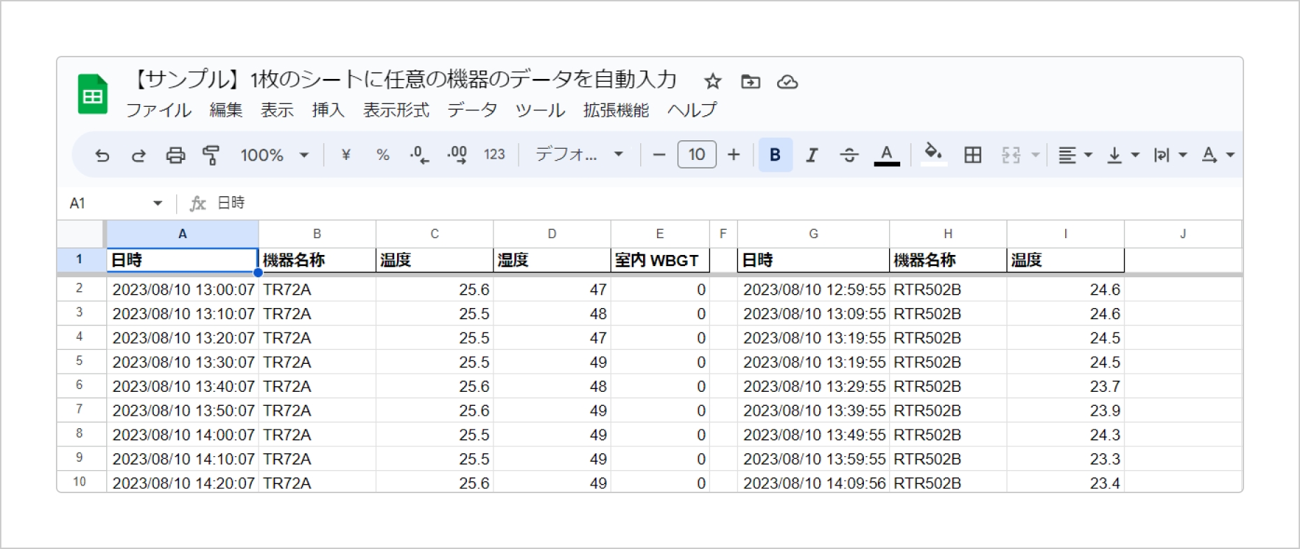The height and width of the screenshot is (549, 1300).
Task: Star the spreadsheet document
Action: (x=713, y=82)
